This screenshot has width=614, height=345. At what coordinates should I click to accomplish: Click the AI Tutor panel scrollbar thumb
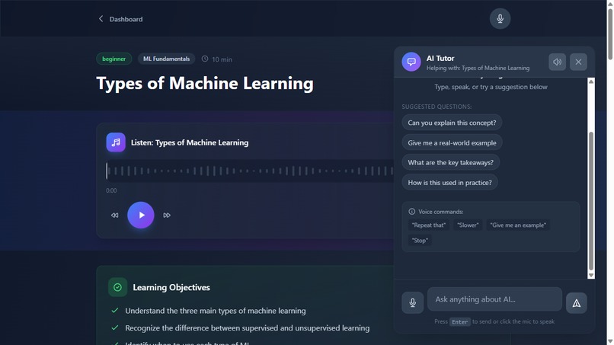(591, 201)
